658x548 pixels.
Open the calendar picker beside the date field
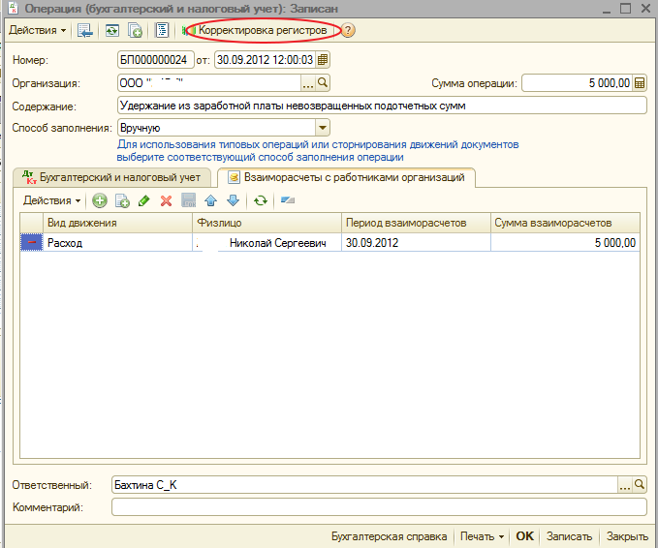323,59
